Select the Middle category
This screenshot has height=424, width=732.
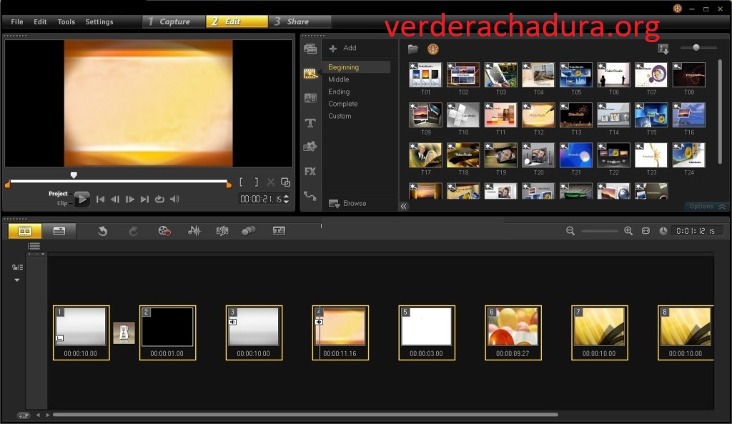coord(338,79)
